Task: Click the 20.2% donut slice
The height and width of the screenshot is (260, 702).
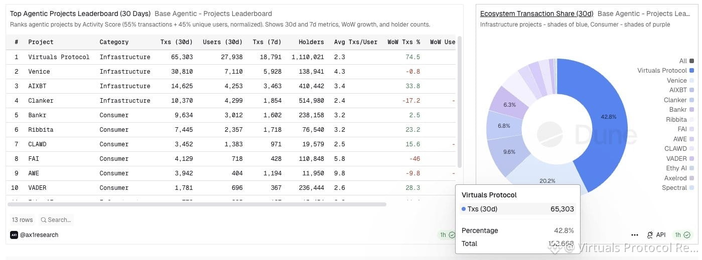Action: pyautogui.click(x=547, y=181)
